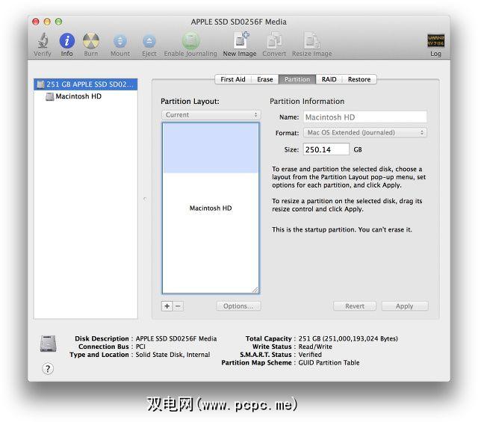
Task: Click the partition resize handle corner
Action: (x=255, y=290)
